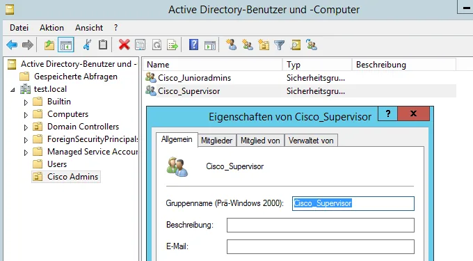Select the Cisco_Junioradmins row name
Screen dimensions: 473x261
[194, 78]
